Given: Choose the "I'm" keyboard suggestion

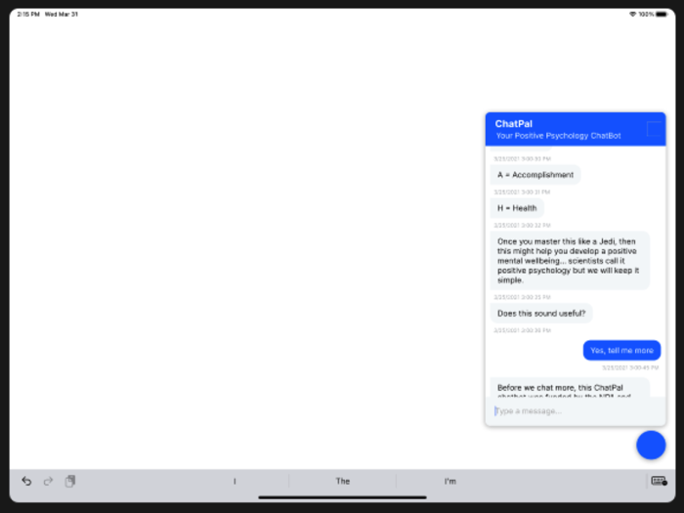Looking at the screenshot, I should click(450, 481).
